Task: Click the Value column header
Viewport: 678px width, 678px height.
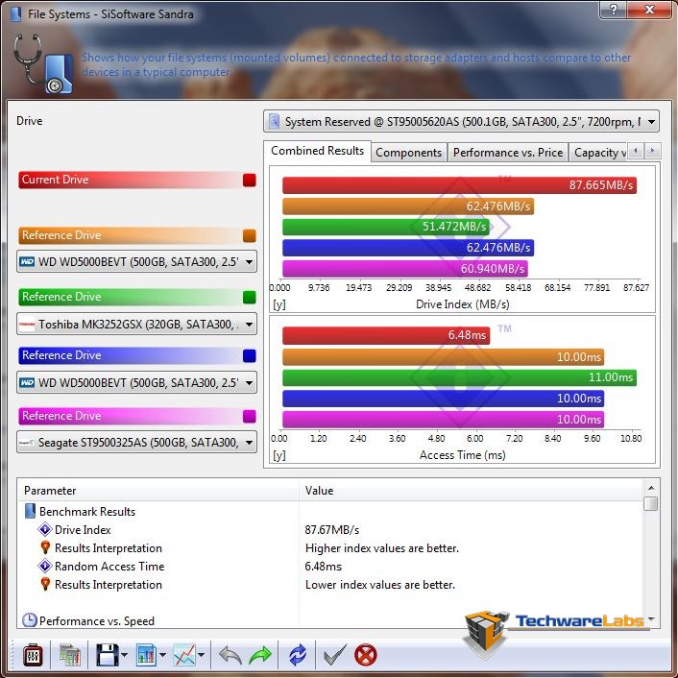Action: click(471, 491)
